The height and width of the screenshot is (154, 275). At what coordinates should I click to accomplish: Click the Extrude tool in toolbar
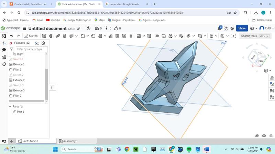point(44,36)
